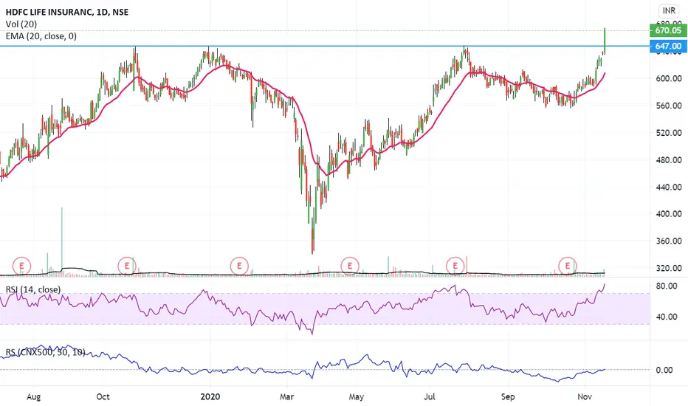Click the earnings marker near late October 2020
This screenshot has width=688, height=406.
click(568, 266)
